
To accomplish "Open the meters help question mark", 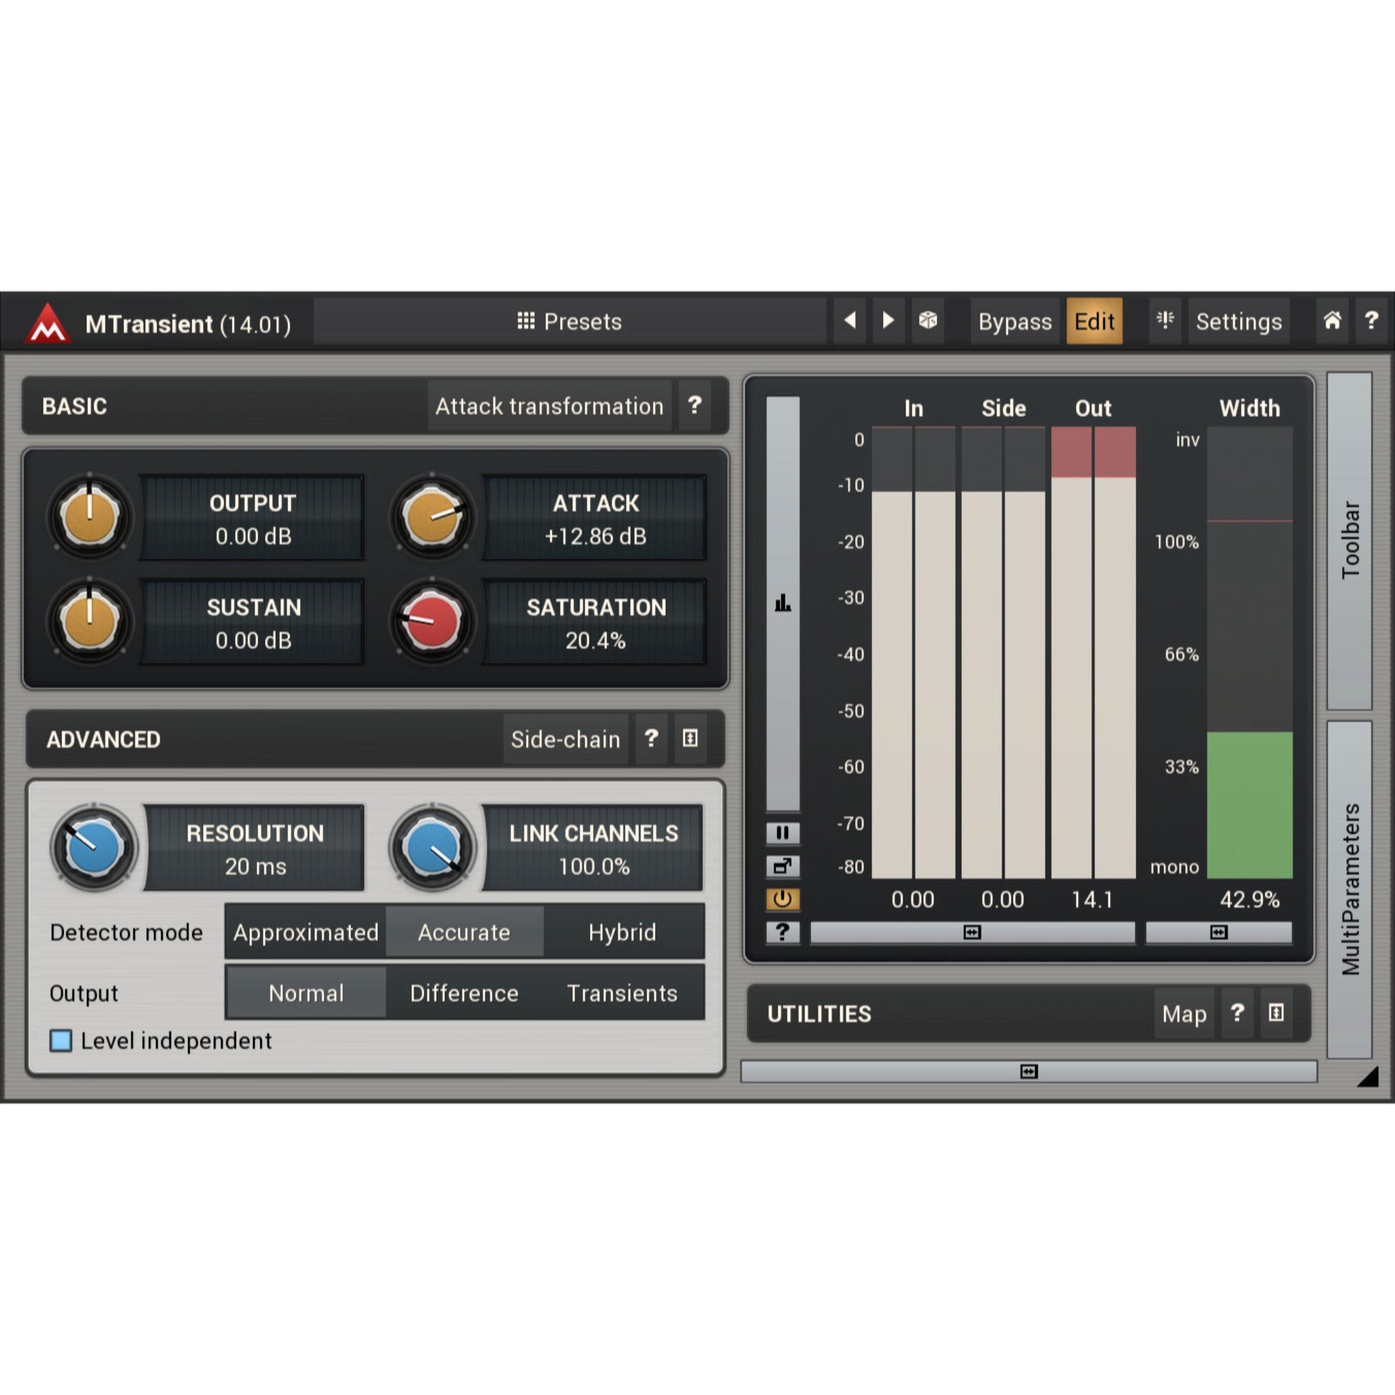I will pyautogui.click(x=783, y=932).
